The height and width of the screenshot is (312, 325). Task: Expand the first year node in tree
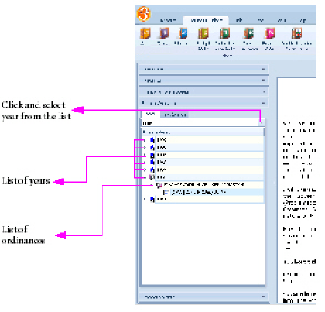pos(144,140)
